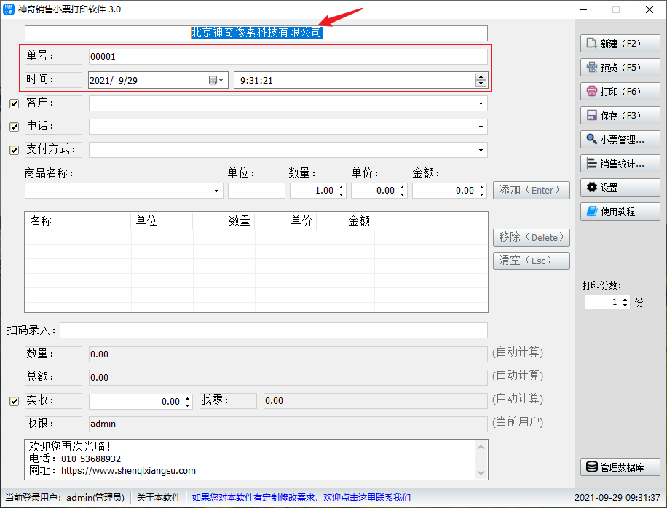Click the 添加 (Enter) button

(x=532, y=190)
